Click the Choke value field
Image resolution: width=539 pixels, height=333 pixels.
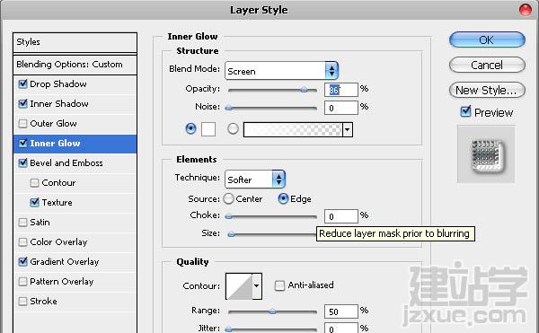click(x=341, y=216)
